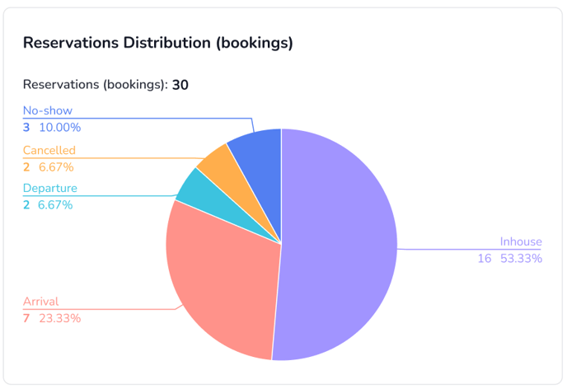Click the "Reservations Distribution (bookings)" title

158,43
